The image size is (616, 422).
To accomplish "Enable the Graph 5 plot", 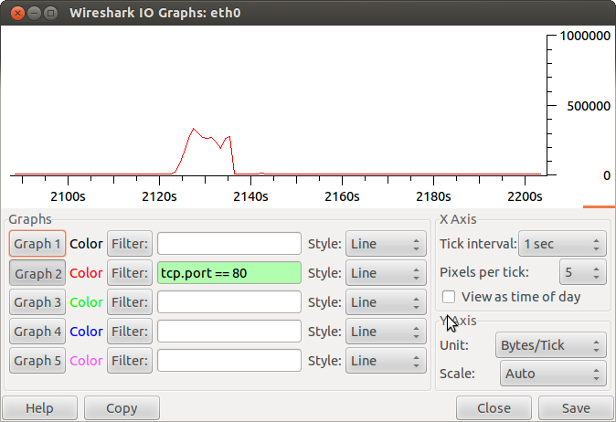I will coord(37,361).
